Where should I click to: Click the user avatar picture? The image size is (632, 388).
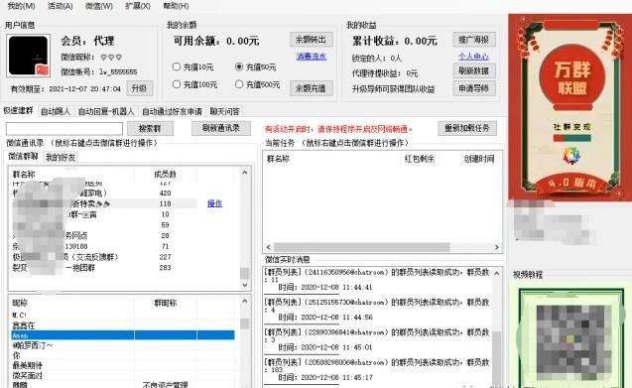(x=28, y=56)
